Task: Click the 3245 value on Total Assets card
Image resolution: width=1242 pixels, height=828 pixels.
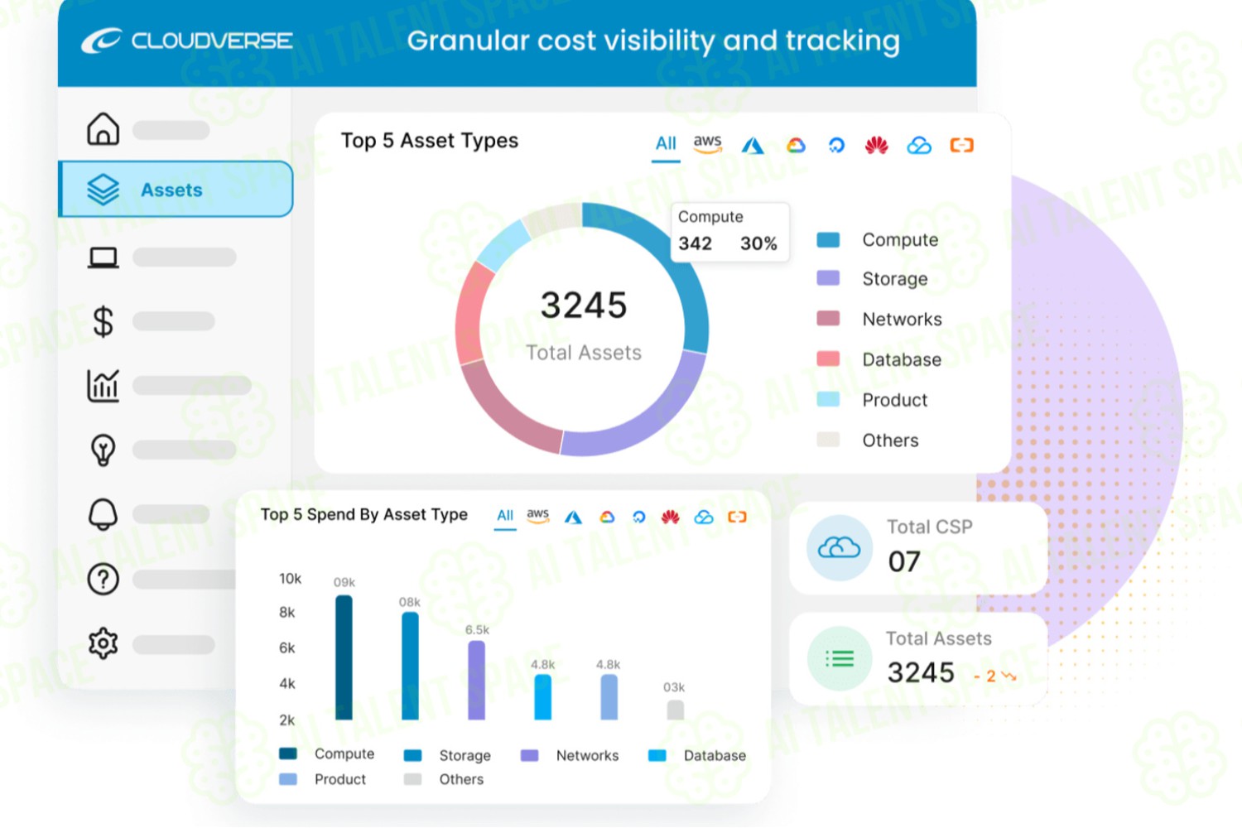Action: click(921, 672)
